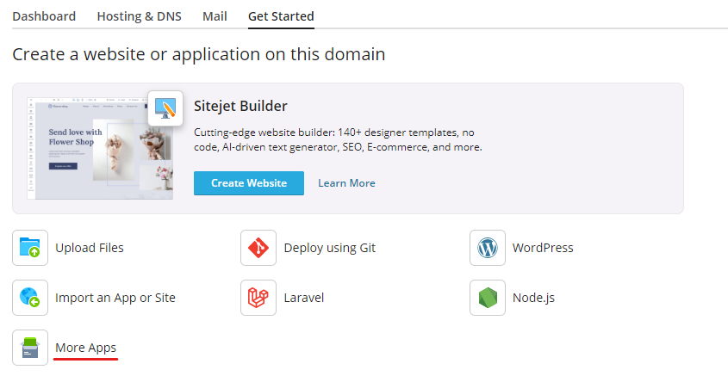Switch to the Hosting & DNS tab
The width and height of the screenshot is (728, 376).
[x=139, y=16]
